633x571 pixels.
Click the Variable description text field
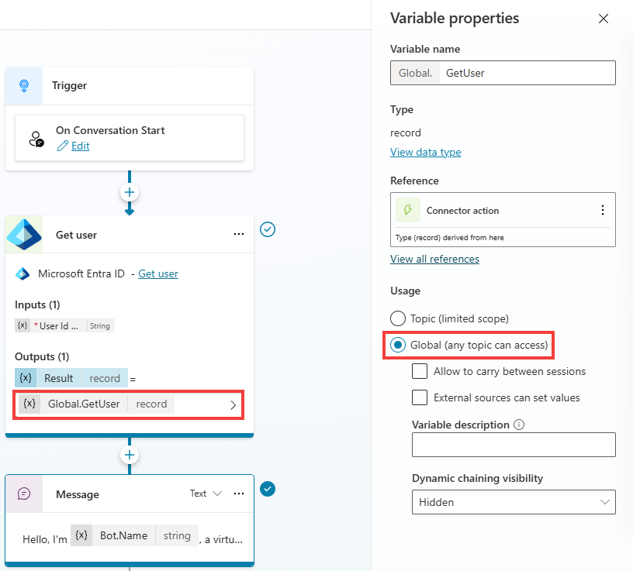[514, 445]
